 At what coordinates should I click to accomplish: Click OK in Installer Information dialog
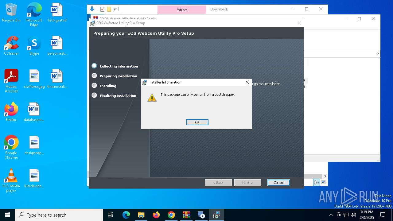pos(197,122)
